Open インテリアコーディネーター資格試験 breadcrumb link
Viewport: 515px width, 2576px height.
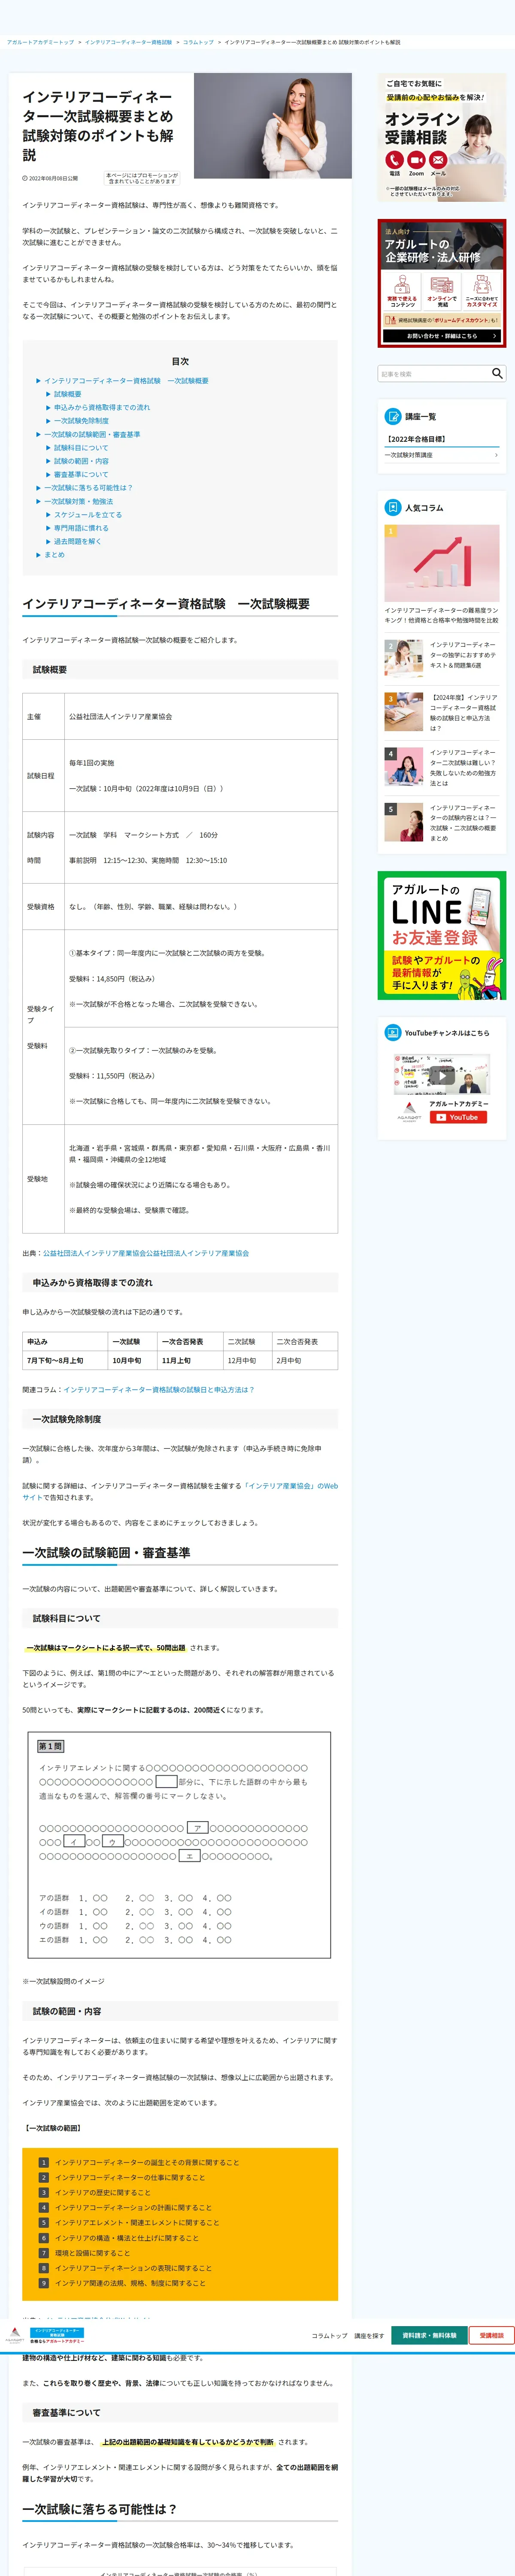(x=128, y=42)
